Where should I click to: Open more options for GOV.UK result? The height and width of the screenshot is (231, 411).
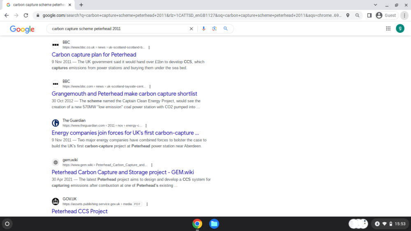click(x=147, y=204)
